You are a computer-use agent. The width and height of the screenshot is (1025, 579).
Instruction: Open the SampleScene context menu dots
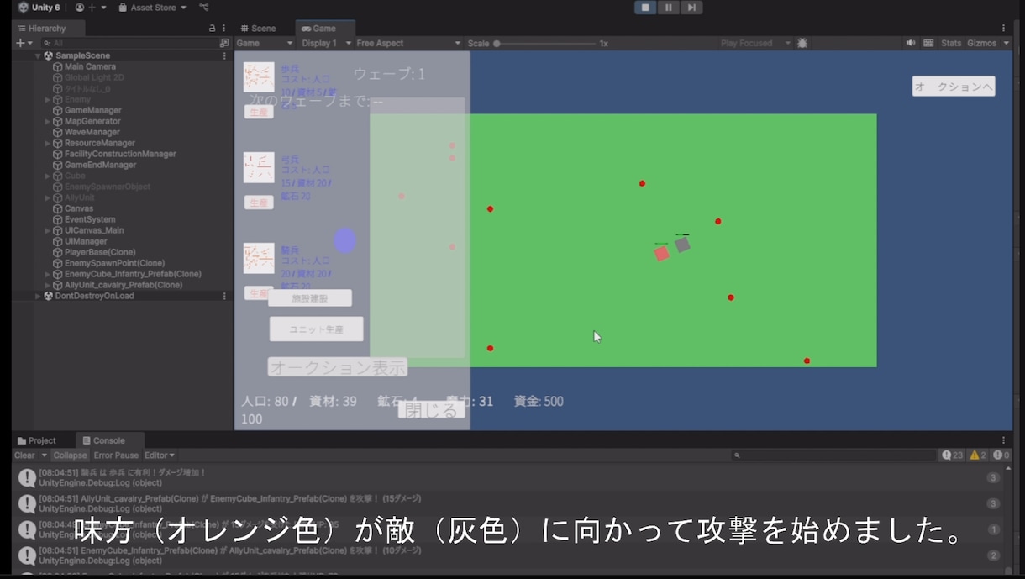[x=224, y=55]
